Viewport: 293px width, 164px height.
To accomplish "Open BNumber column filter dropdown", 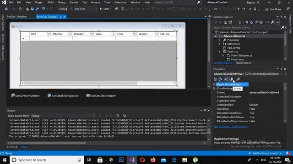I will click(x=92, y=34).
